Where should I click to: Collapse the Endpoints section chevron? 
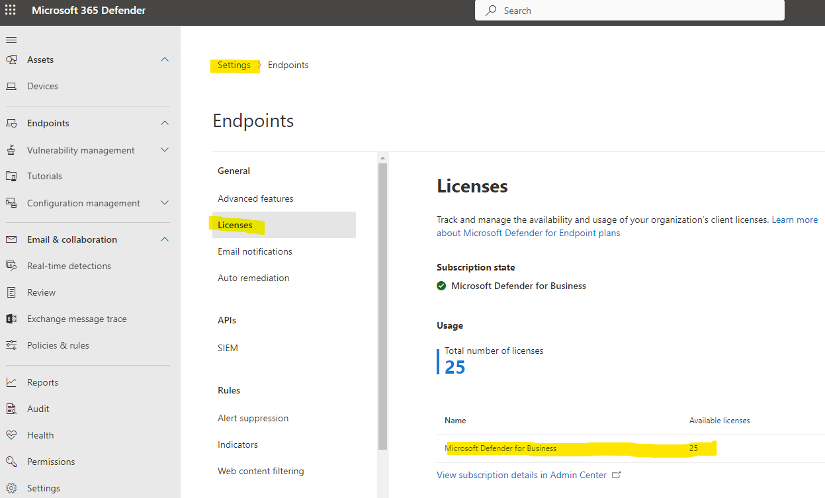[x=165, y=123]
